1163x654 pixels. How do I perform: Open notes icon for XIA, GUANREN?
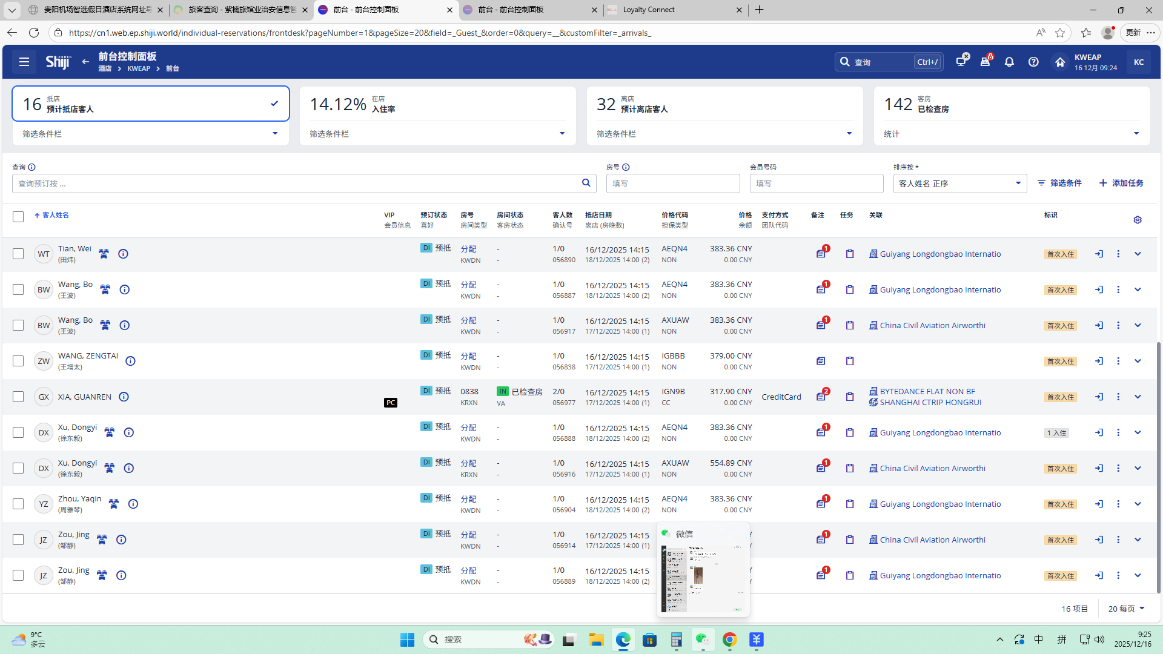point(821,397)
